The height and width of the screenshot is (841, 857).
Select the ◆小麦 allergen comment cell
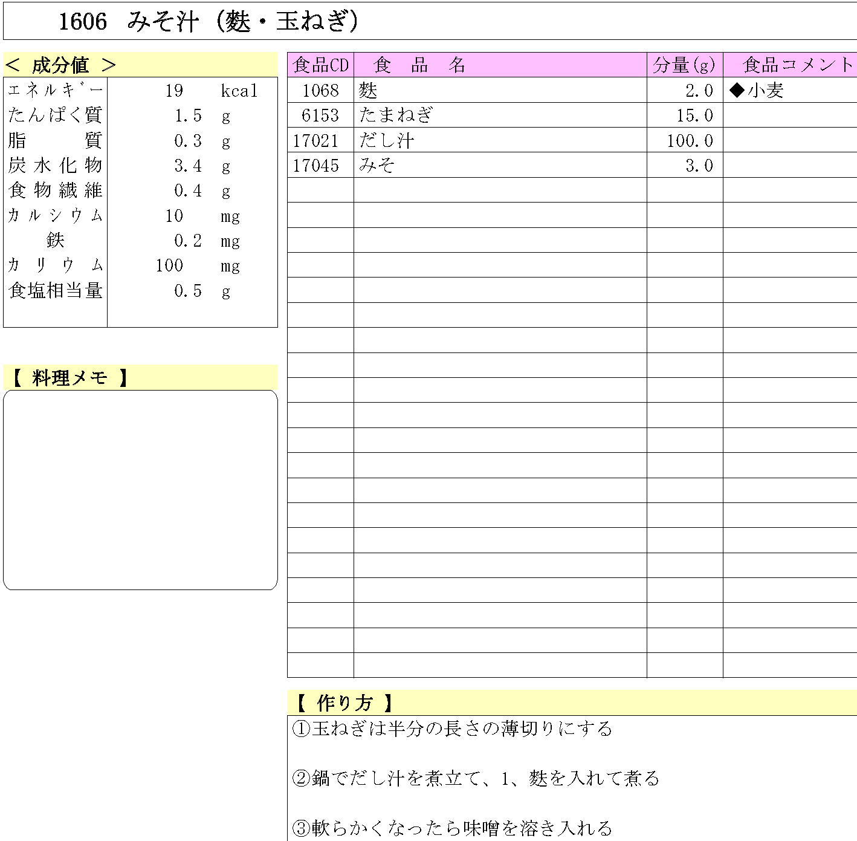757,91
